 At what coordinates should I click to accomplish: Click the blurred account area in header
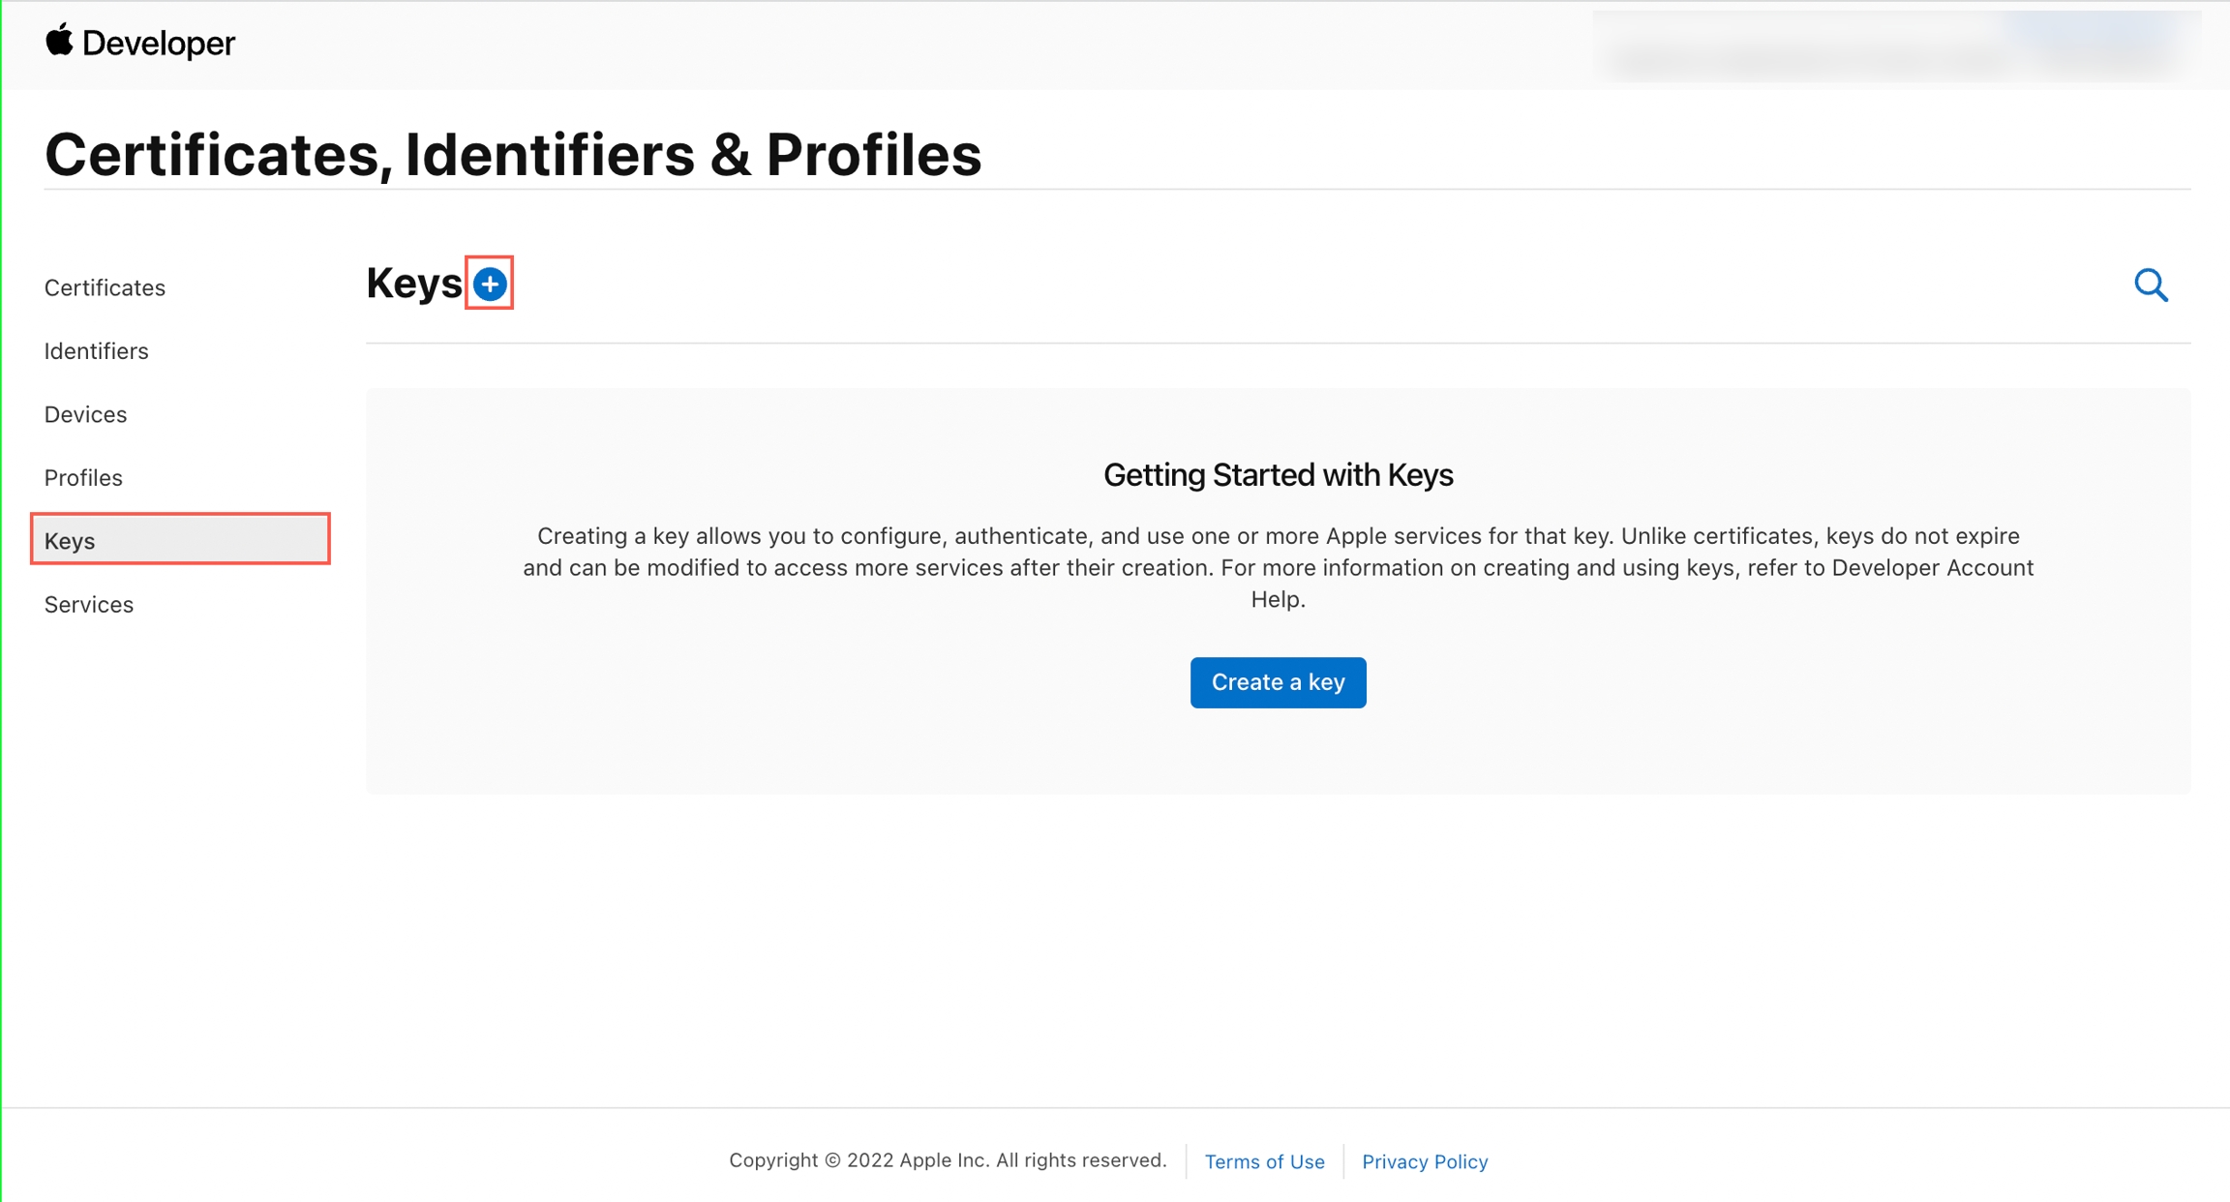1895,46
